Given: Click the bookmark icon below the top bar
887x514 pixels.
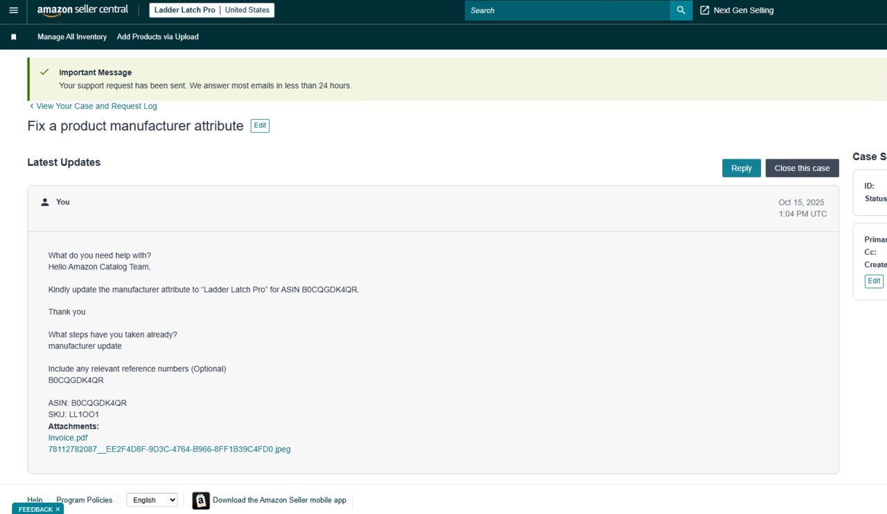Looking at the screenshot, I should click(14, 36).
